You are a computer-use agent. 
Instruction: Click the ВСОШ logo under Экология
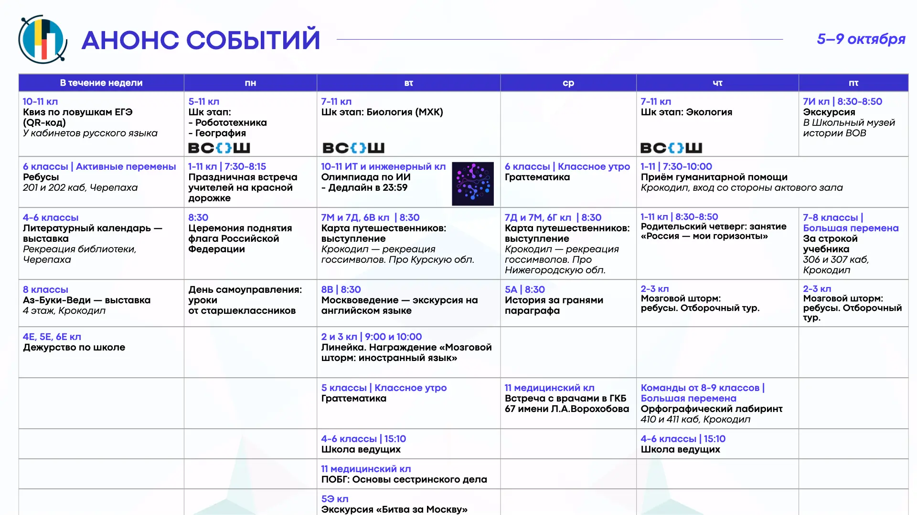coord(671,148)
